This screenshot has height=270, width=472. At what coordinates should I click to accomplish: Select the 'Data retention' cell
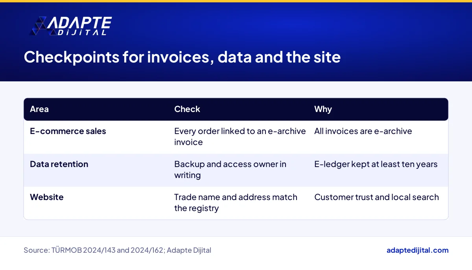point(59,164)
